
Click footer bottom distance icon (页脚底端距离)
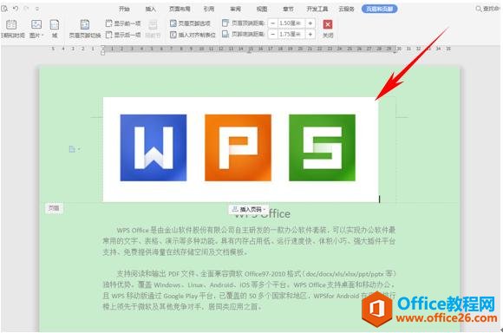225,34
